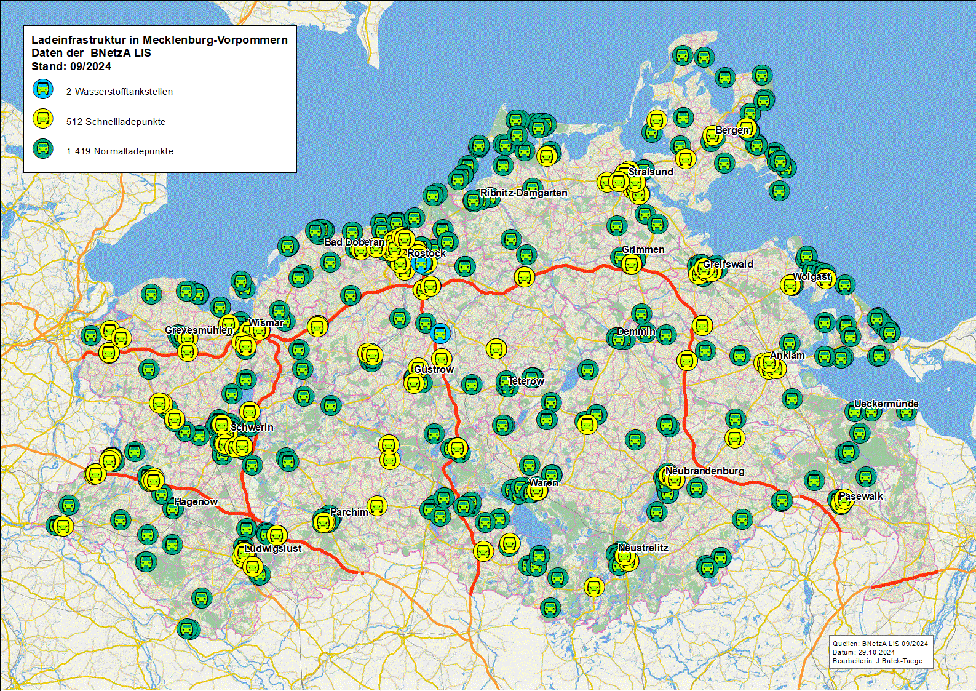Click the "Bergen" label on Rügen

(732, 130)
